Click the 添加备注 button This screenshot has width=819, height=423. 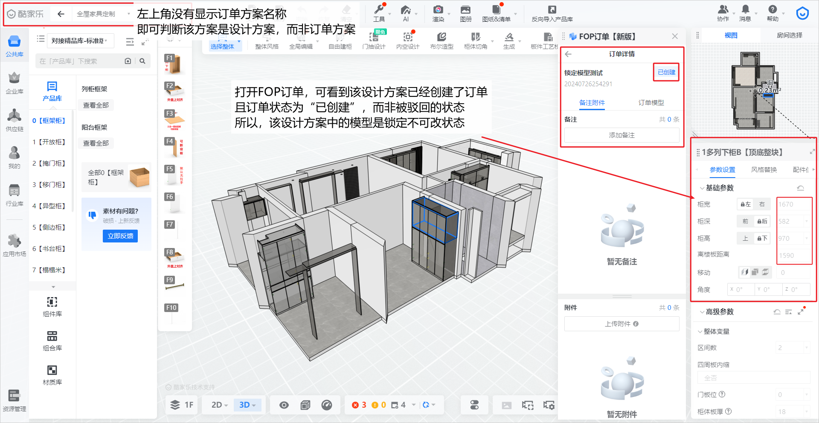pos(622,135)
